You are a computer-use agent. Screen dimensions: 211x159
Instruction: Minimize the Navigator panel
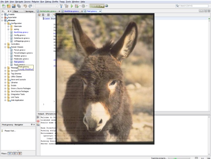(32, 125)
